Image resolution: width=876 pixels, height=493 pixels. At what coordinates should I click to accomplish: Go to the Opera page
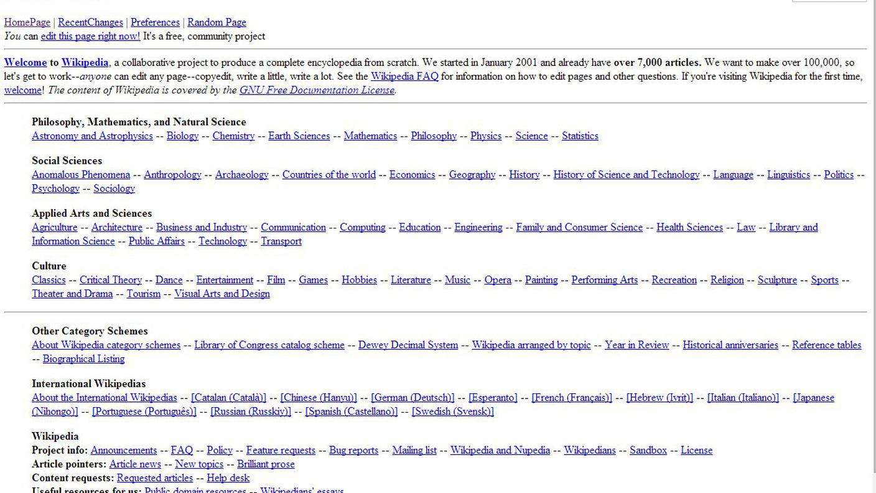[x=498, y=280]
